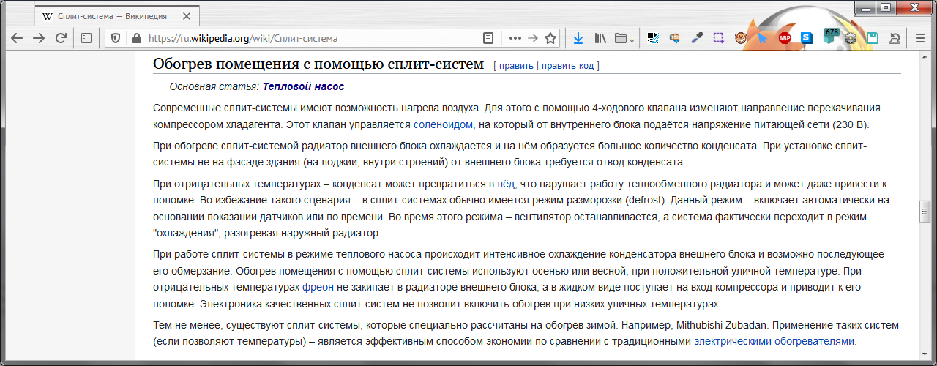Image resolution: width=937 pixels, height=366 pixels.
Task: Open the teal cube extension showing 678
Action: click(x=829, y=37)
